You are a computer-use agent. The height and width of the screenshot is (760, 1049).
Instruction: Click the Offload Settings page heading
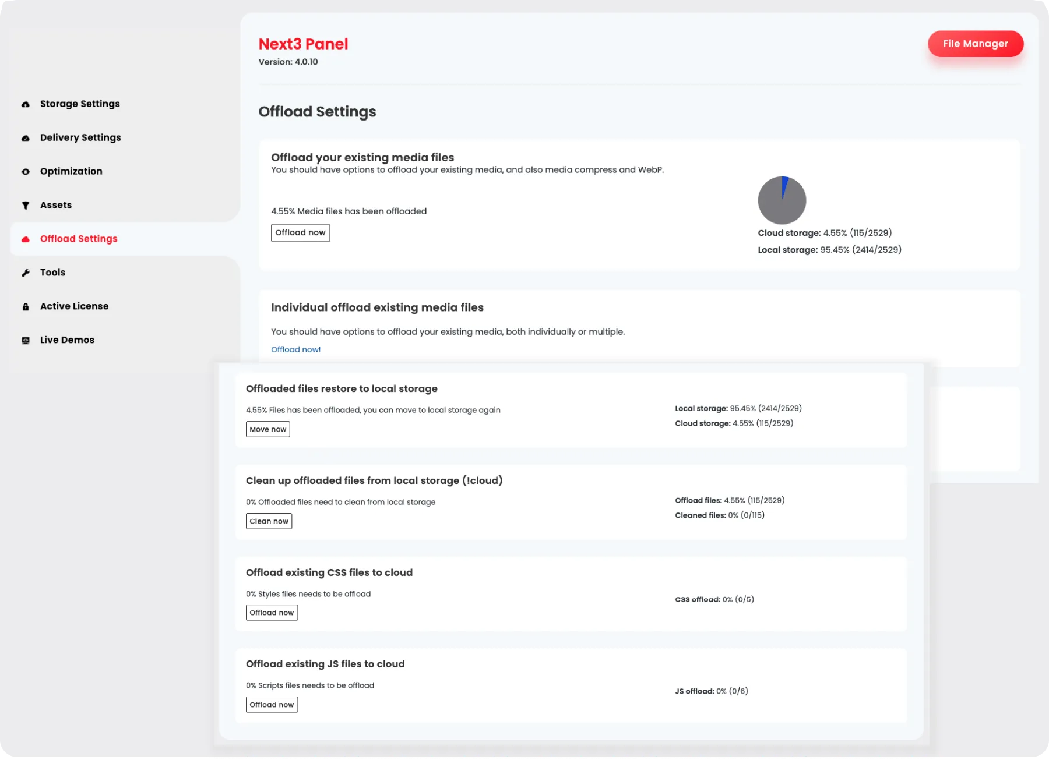(x=317, y=112)
